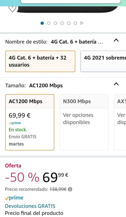
Task: Collapse the Nombre de estilo section
Action: [116, 40]
